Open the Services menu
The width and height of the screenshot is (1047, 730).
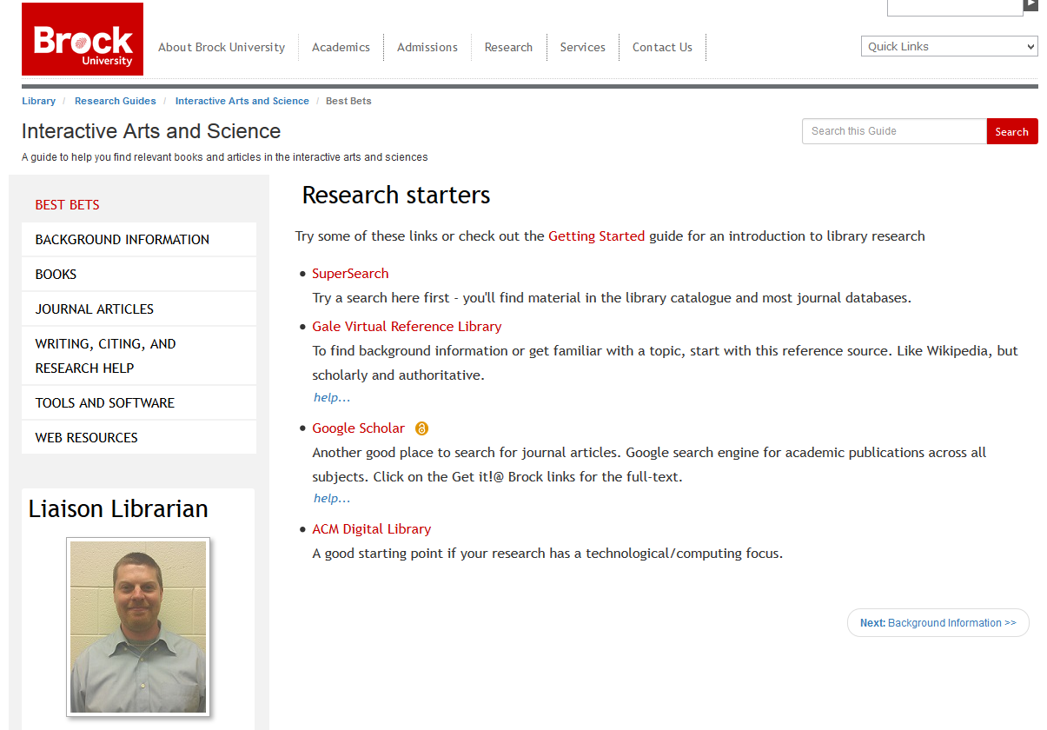tap(582, 47)
